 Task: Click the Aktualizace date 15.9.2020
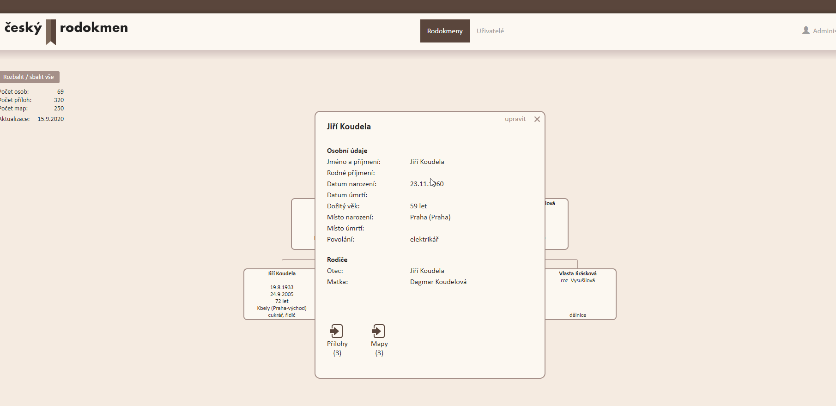[x=51, y=119]
